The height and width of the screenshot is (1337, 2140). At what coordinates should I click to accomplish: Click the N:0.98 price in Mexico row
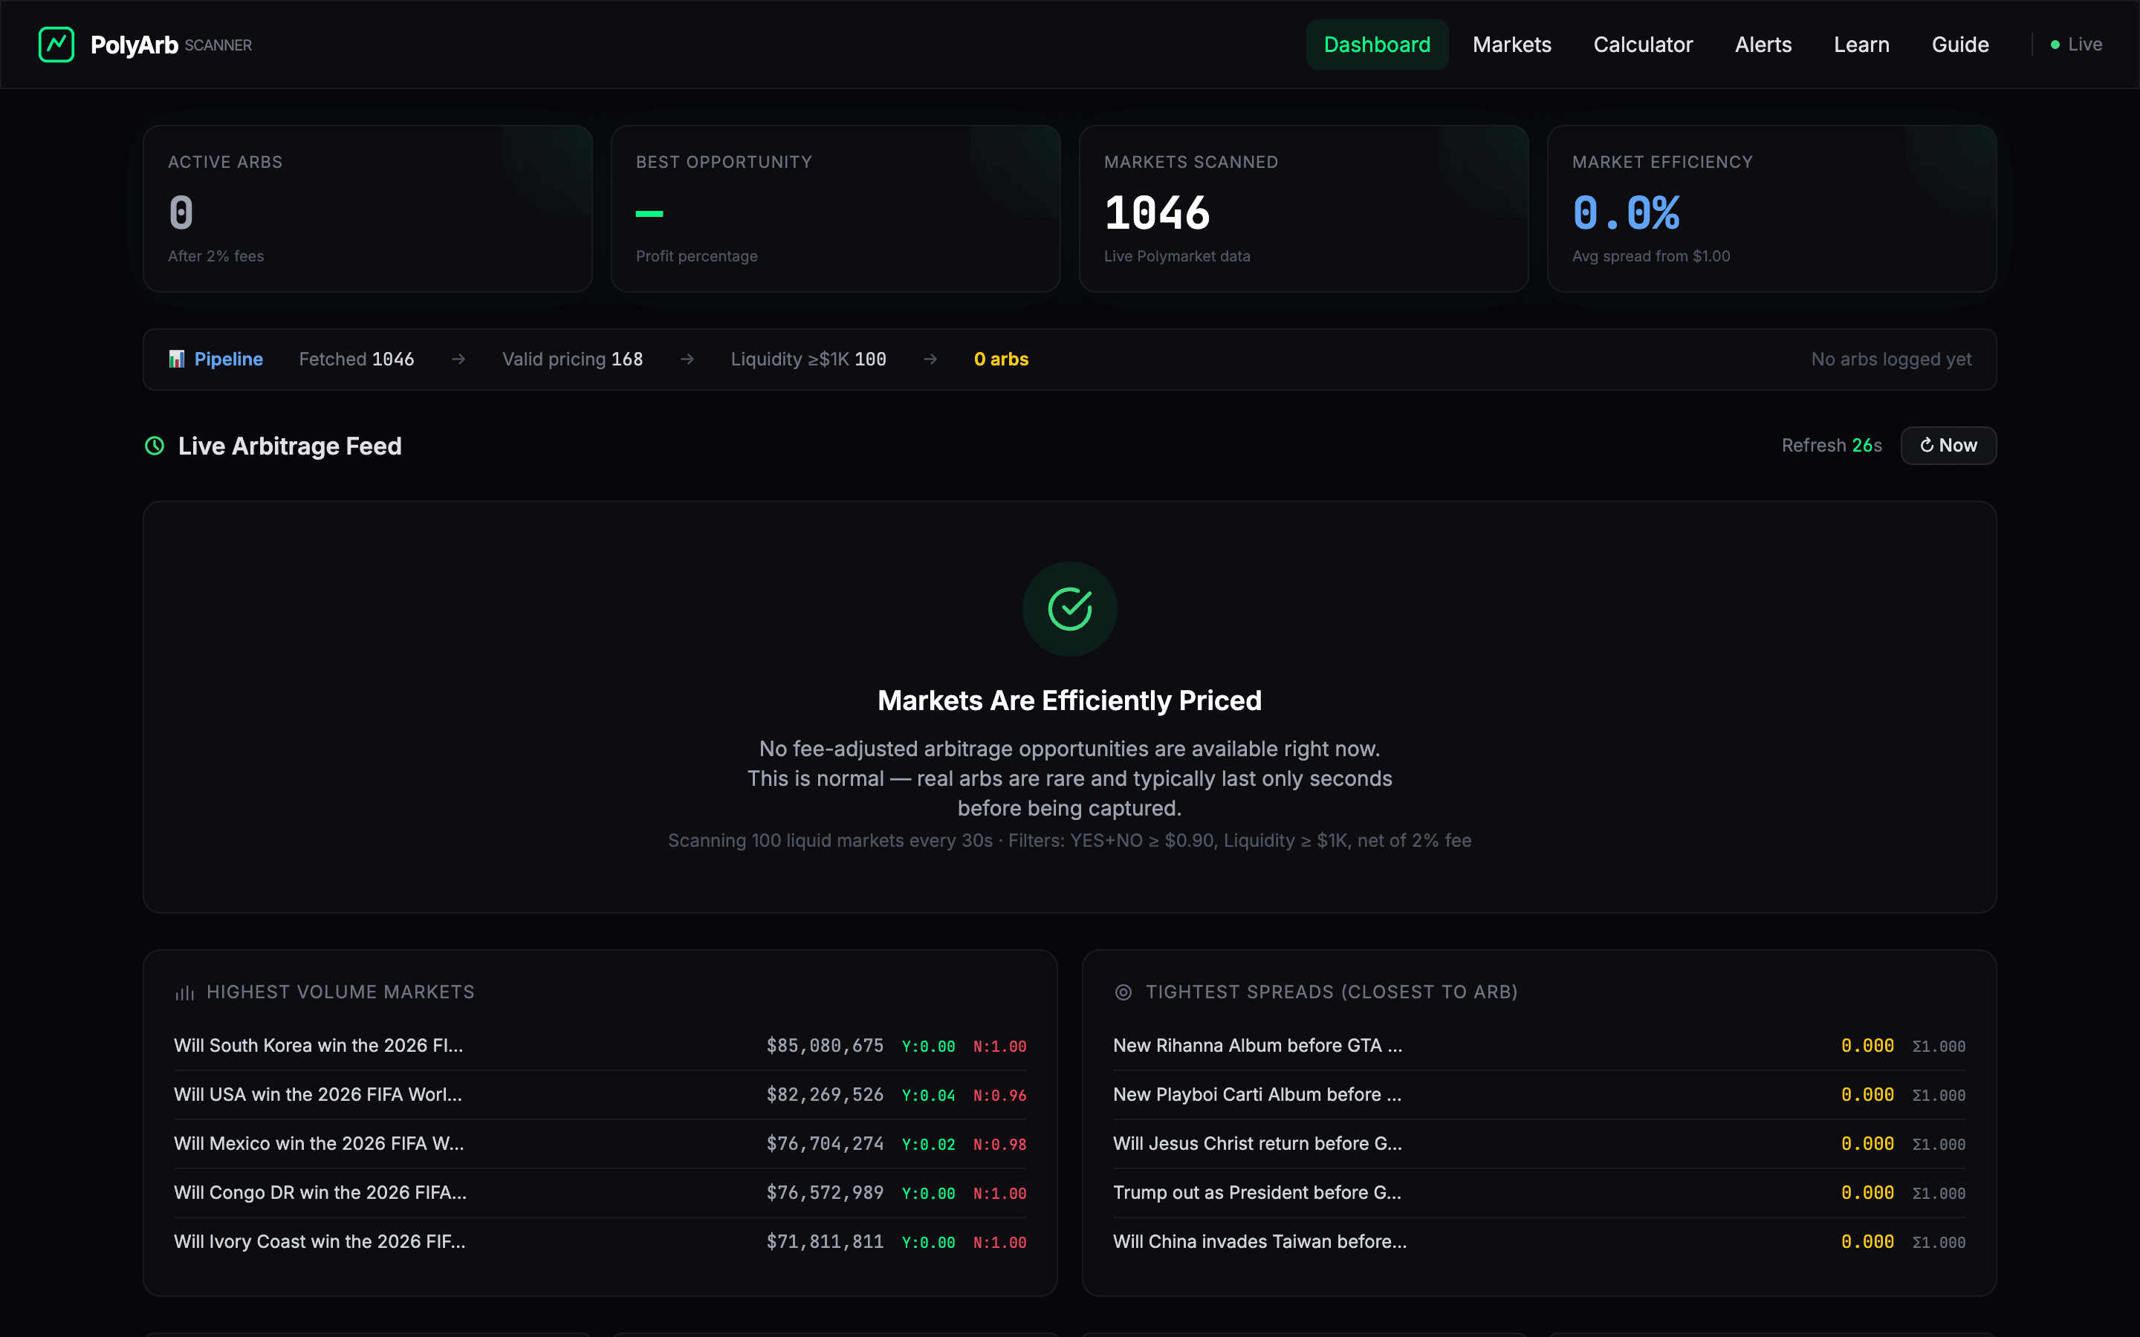1000,1144
